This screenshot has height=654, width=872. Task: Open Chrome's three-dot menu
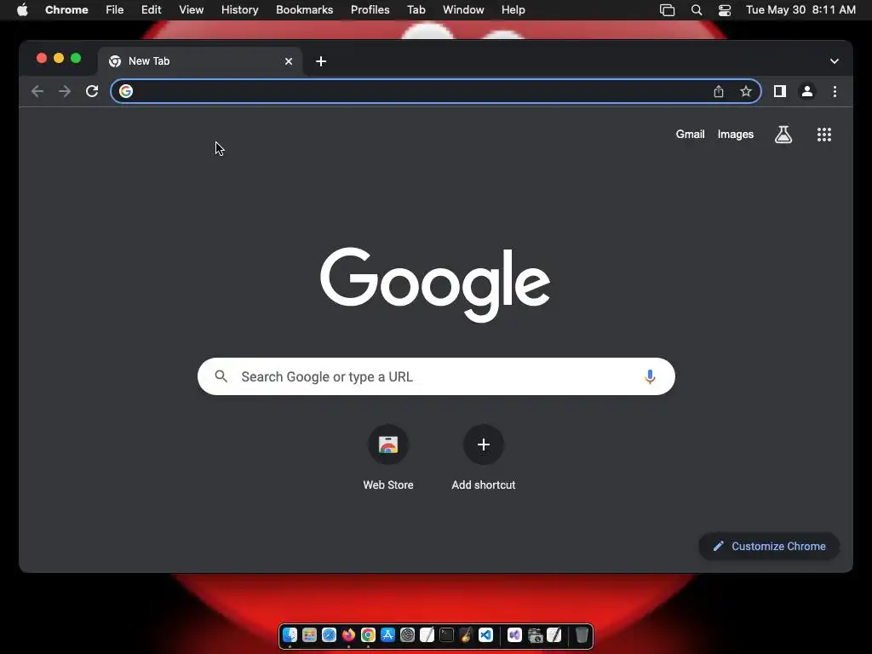[x=835, y=91]
